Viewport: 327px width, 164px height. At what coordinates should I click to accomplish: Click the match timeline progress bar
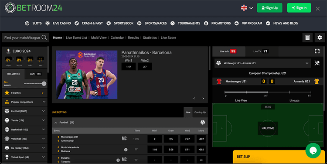coord(268,92)
